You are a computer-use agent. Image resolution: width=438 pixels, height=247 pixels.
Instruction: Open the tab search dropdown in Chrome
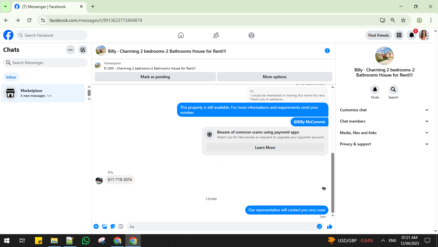coord(5,6)
